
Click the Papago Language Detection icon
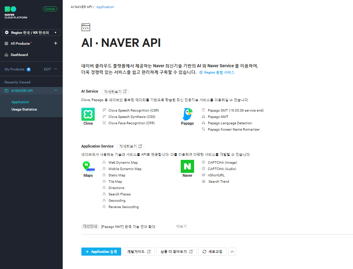203,123
